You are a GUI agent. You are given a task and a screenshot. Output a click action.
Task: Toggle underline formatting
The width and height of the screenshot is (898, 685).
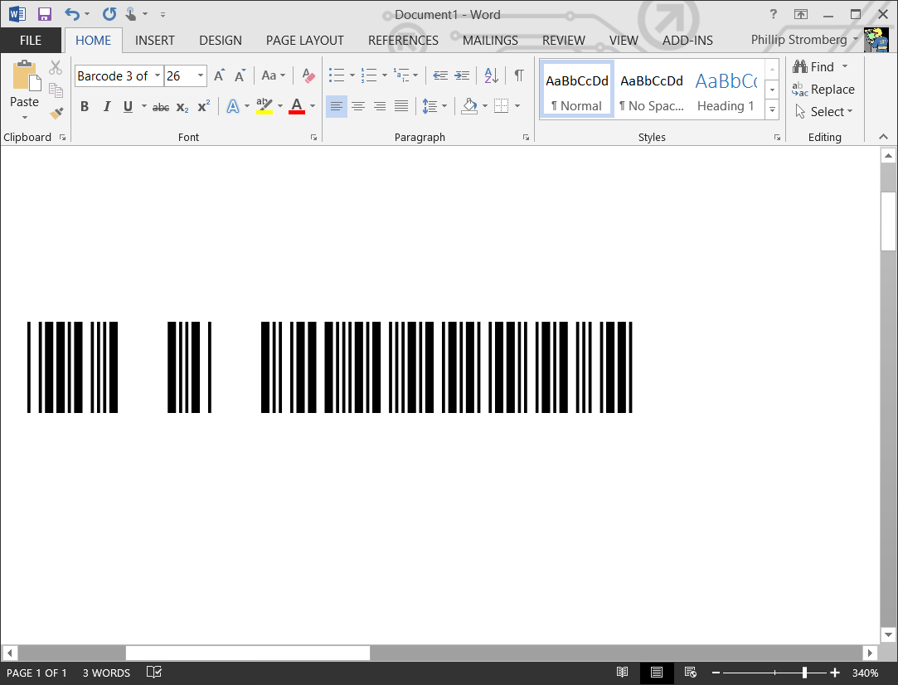128,106
